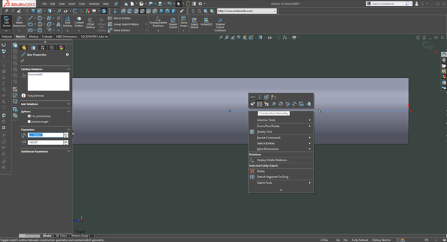Viewport: 447px width, 242px height.
Task: Toggle the For construction checkbox
Action: [29, 116]
